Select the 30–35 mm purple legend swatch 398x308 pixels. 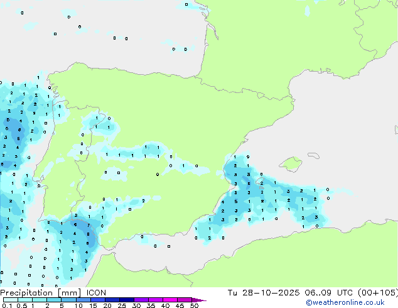[x=141, y=300]
